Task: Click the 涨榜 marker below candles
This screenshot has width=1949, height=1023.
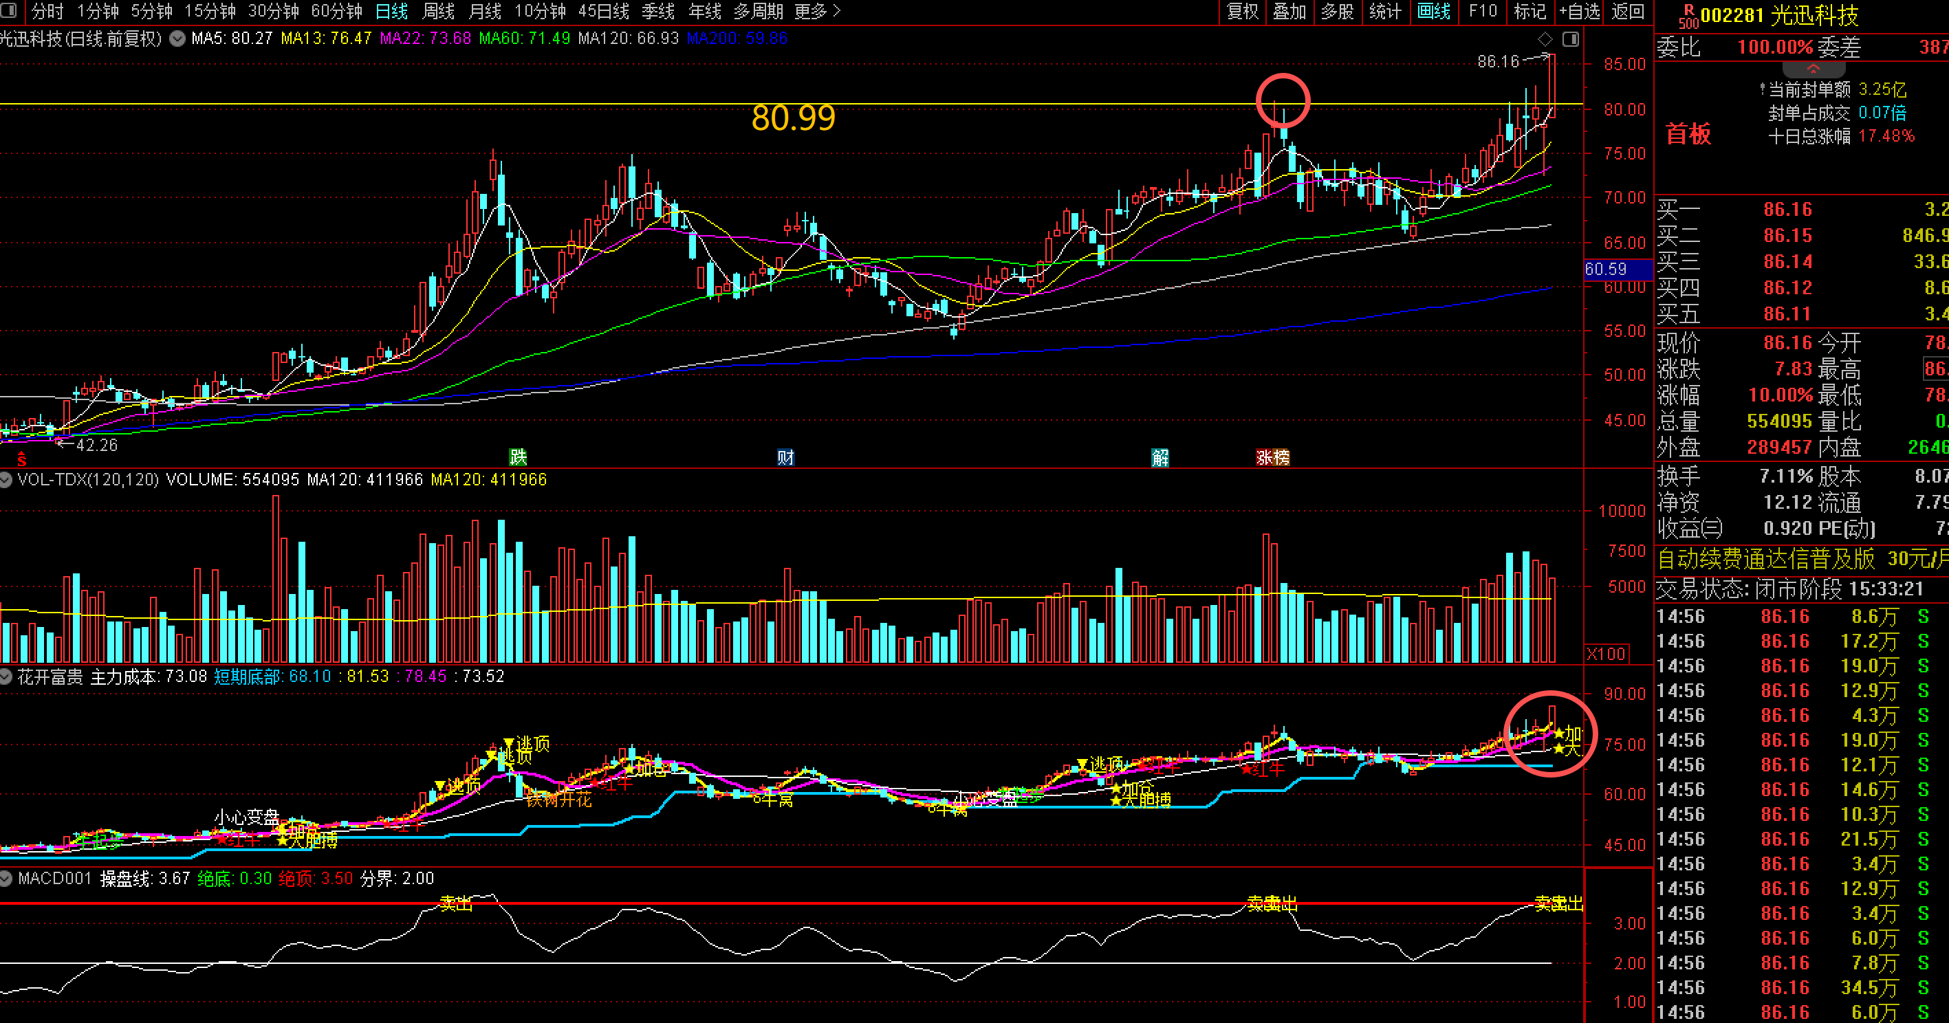Action: coord(1272,457)
